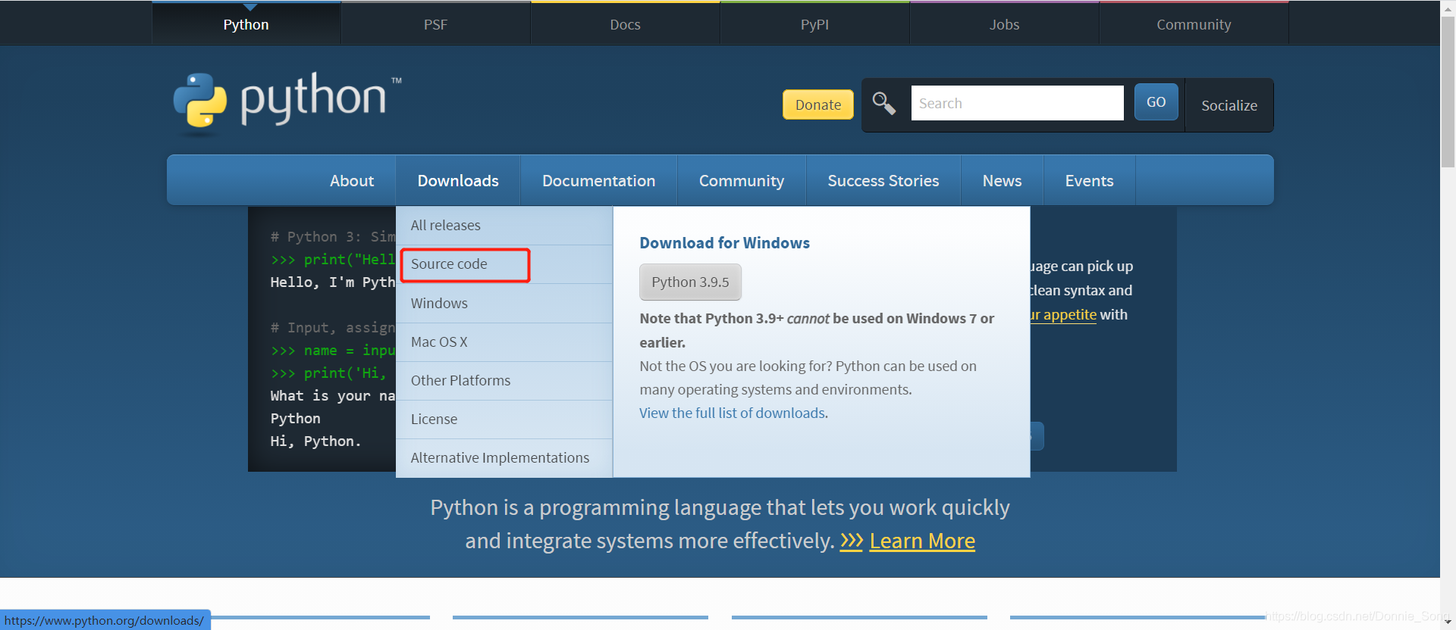
Task: Follow the Learn More link
Action: 922,541
